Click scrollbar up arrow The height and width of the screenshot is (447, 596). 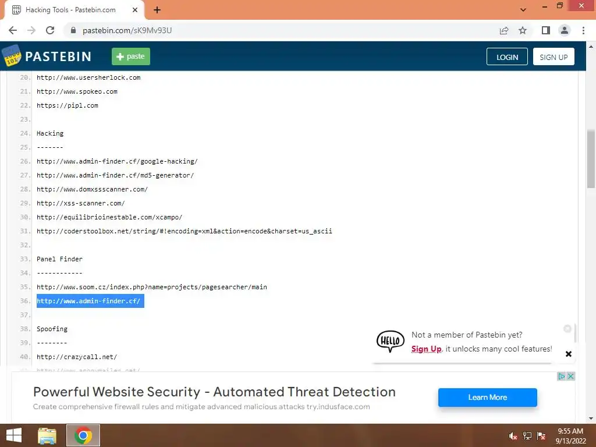tap(591, 47)
